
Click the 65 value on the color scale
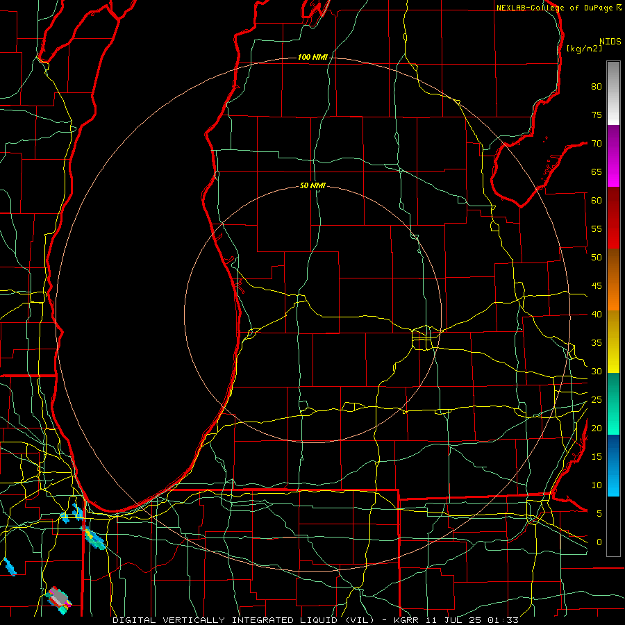(x=597, y=172)
